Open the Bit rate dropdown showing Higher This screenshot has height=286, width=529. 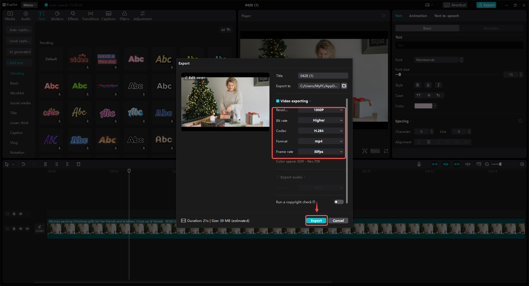[321, 120]
